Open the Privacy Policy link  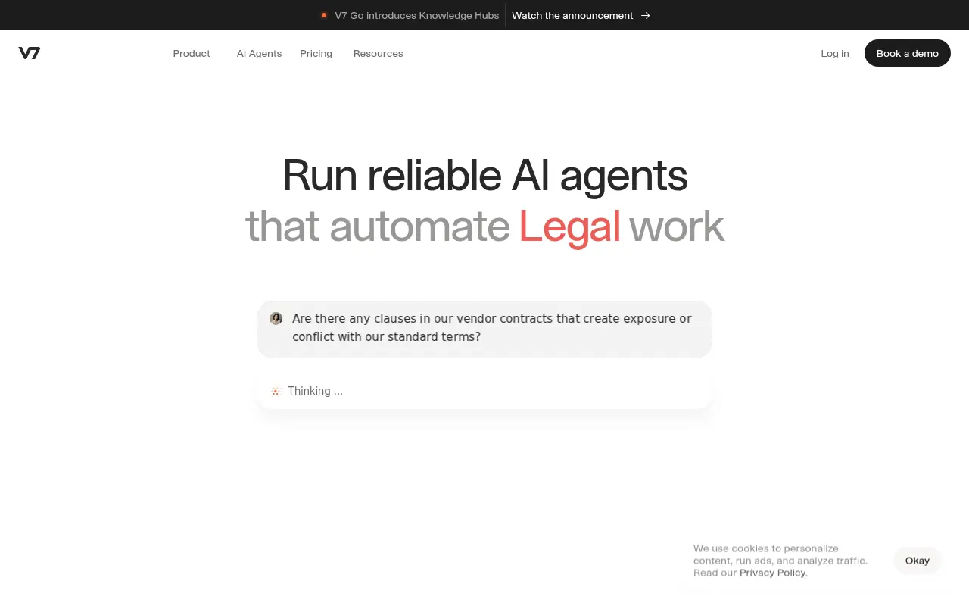pyautogui.click(x=772, y=573)
